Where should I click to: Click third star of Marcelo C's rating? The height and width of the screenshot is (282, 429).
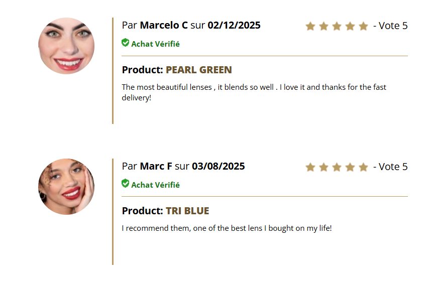(337, 26)
